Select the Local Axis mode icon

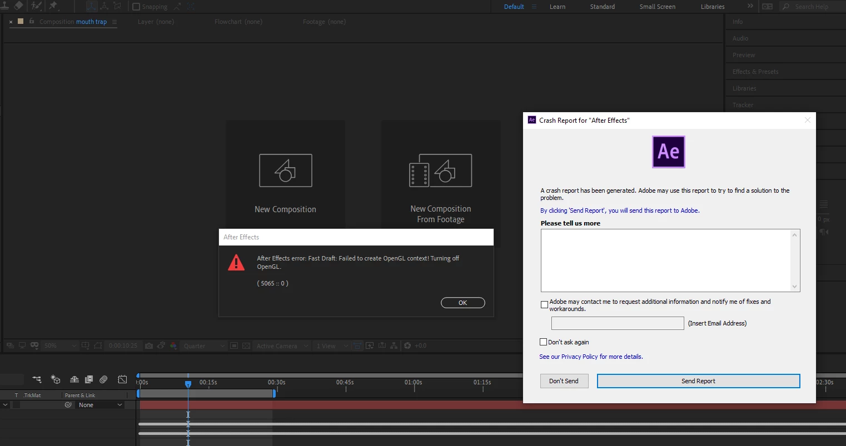tap(91, 6)
